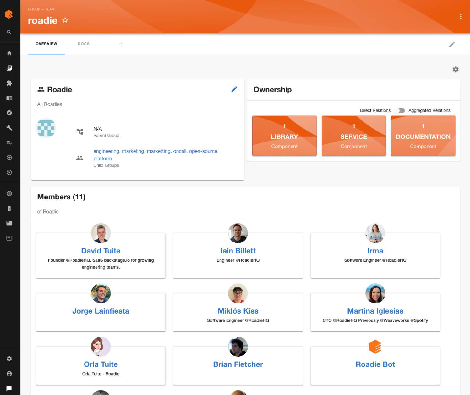This screenshot has width=470, height=395.
Task: Click the 1 SERVICE Component card
Action: pos(354,136)
